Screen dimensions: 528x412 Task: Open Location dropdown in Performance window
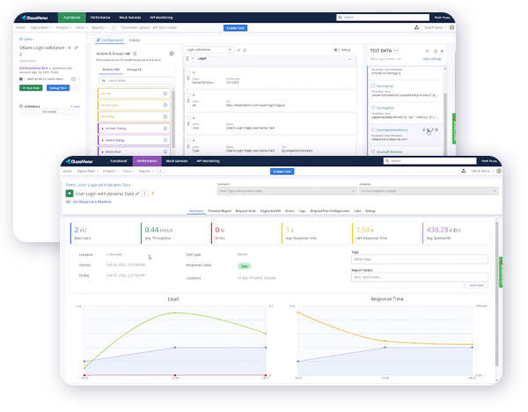(x=429, y=191)
